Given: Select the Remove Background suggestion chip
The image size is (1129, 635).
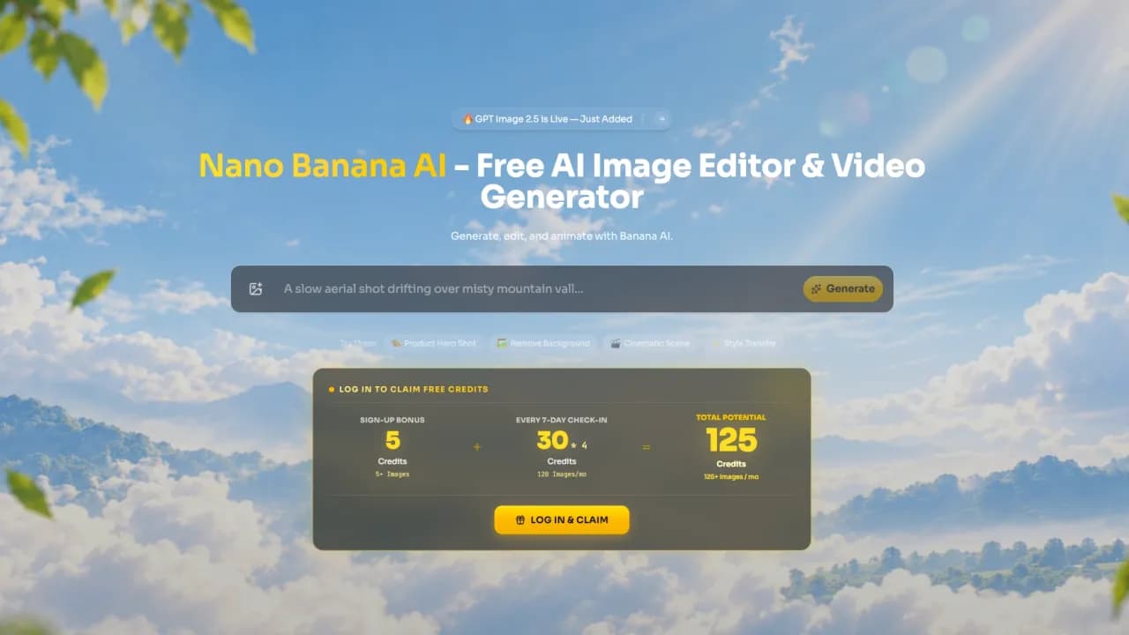Looking at the screenshot, I should [x=543, y=343].
